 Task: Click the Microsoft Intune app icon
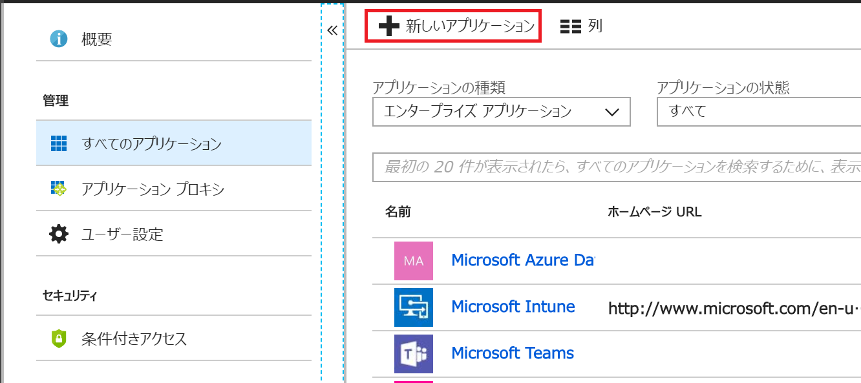pos(413,307)
